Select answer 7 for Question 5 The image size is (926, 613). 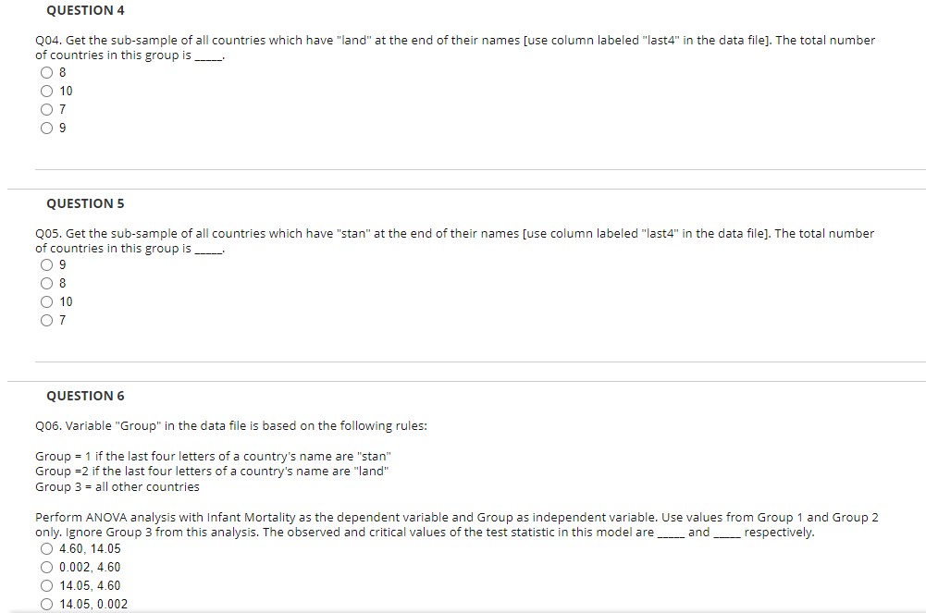(x=46, y=320)
